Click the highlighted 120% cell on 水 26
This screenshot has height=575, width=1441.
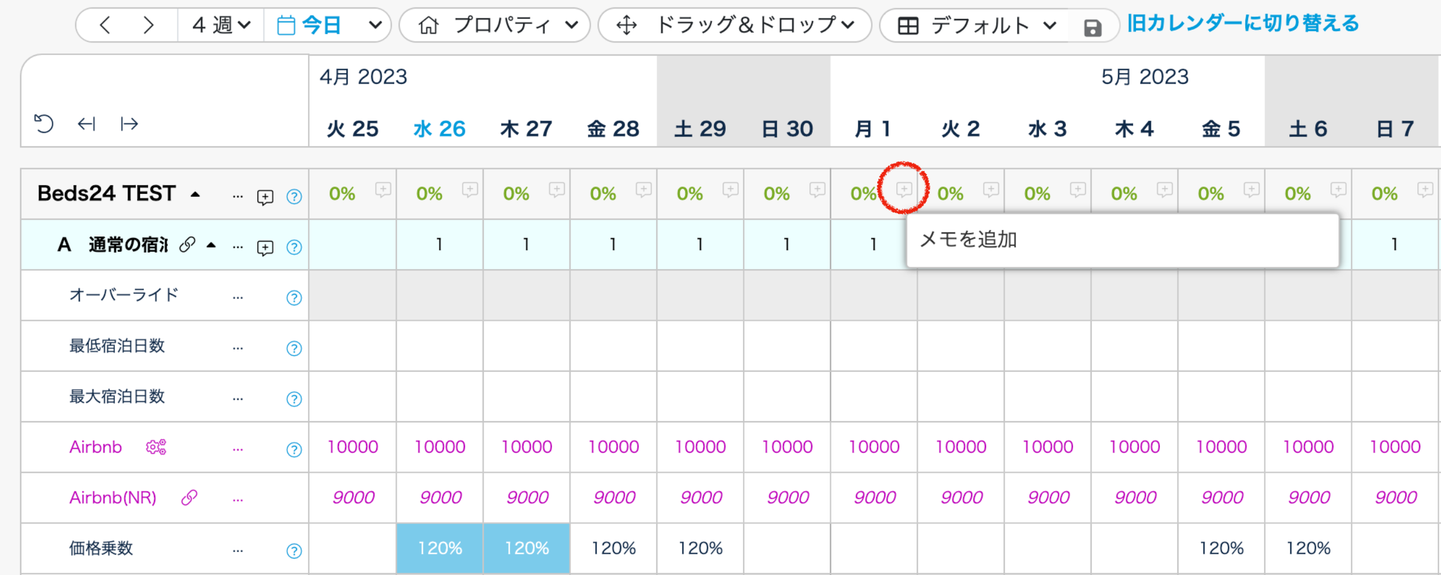coord(440,548)
